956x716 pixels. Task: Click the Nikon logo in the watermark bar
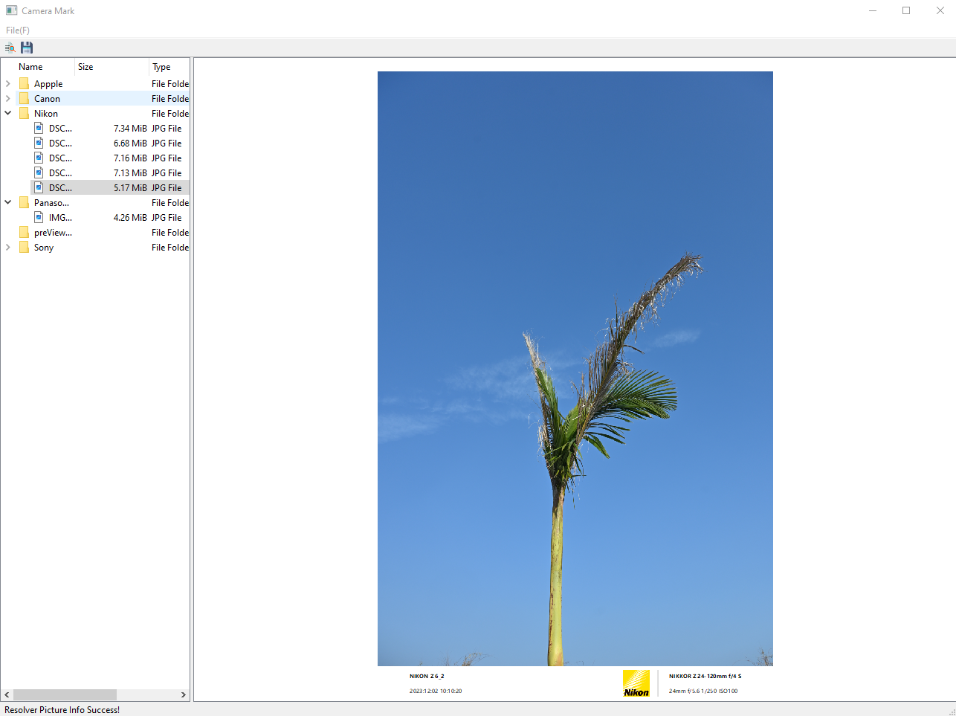pyautogui.click(x=636, y=683)
